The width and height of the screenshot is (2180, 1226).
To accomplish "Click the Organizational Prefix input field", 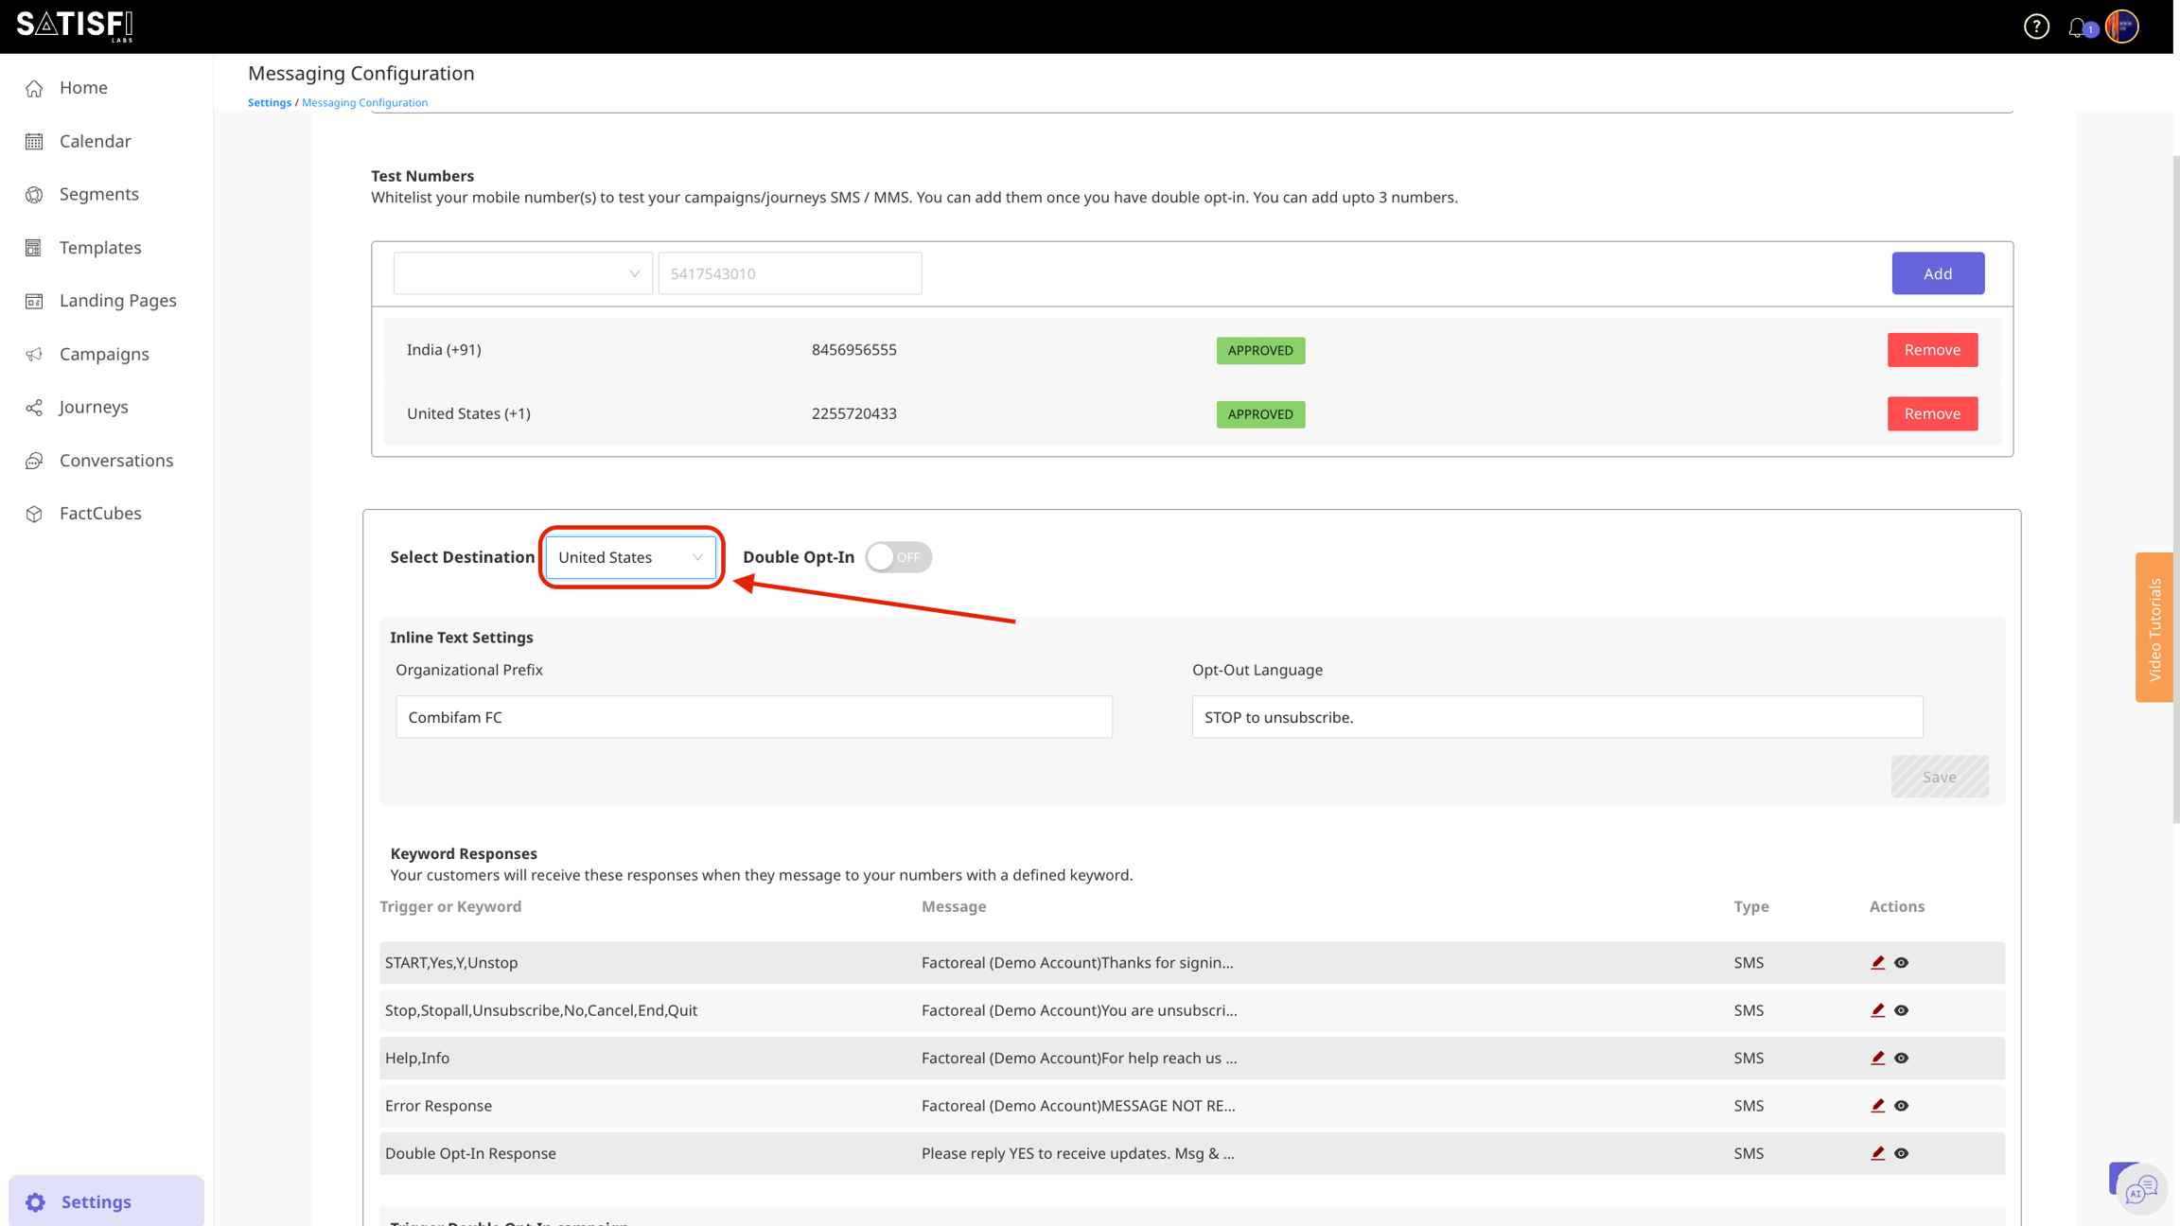I will click(x=753, y=717).
